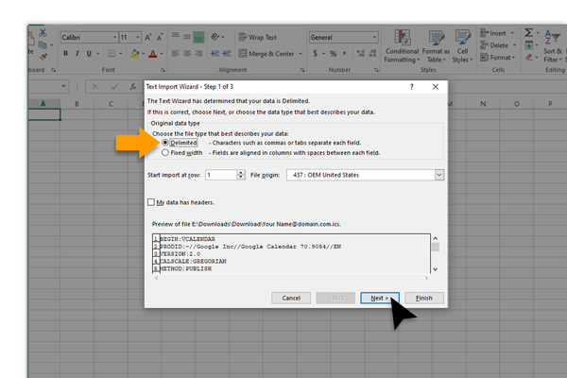This screenshot has width=567, height=378.
Task: Click the Middle Align icon
Action: click(x=187, y=37)
